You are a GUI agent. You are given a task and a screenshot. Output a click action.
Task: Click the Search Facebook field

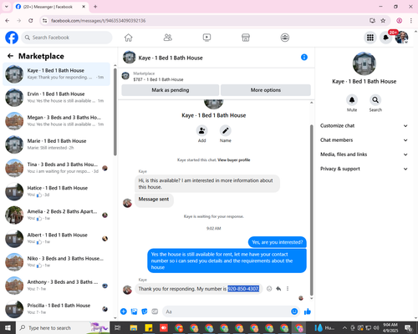67,38
